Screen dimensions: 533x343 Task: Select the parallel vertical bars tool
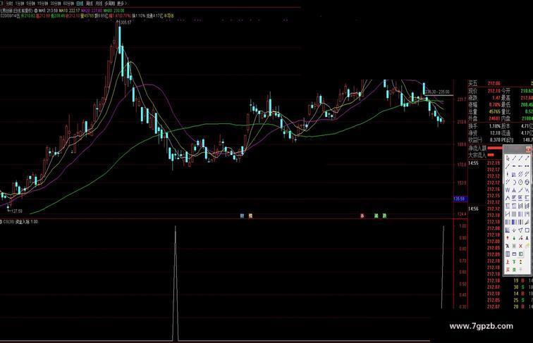514,213
